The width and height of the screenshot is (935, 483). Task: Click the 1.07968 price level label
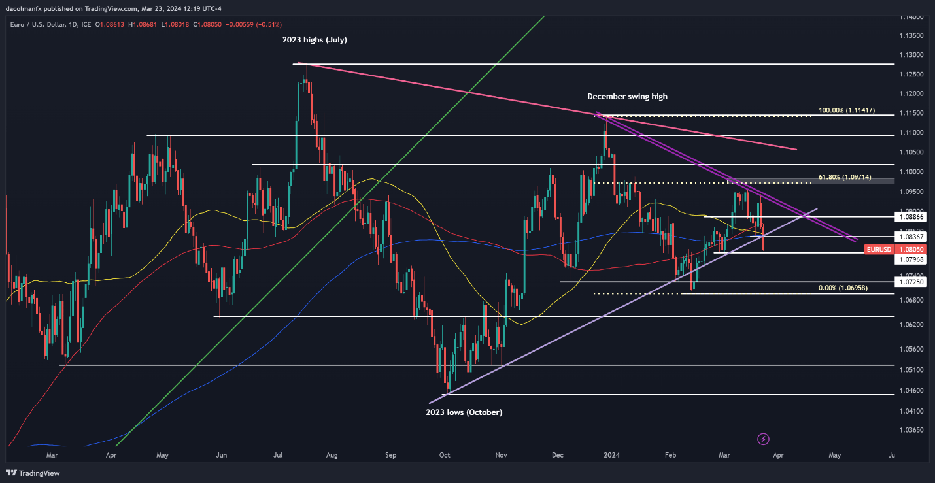tap(909, 259)
